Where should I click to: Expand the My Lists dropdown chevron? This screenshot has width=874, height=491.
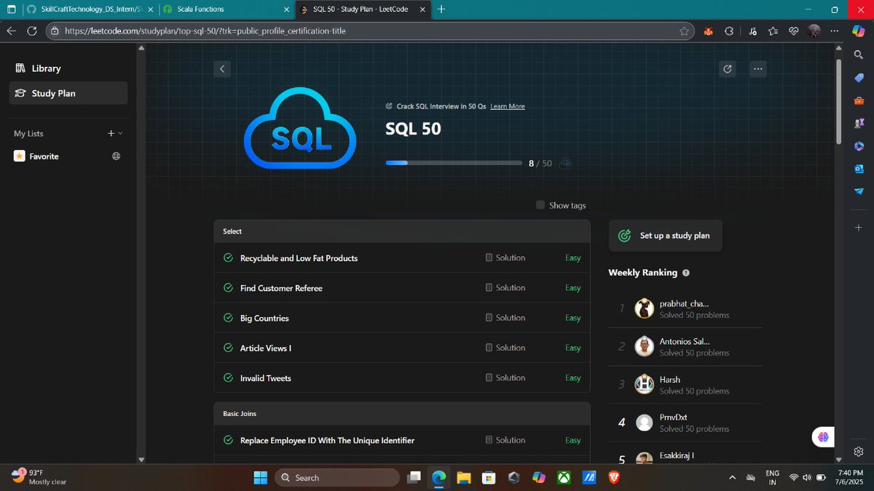(x=120, y=134)
